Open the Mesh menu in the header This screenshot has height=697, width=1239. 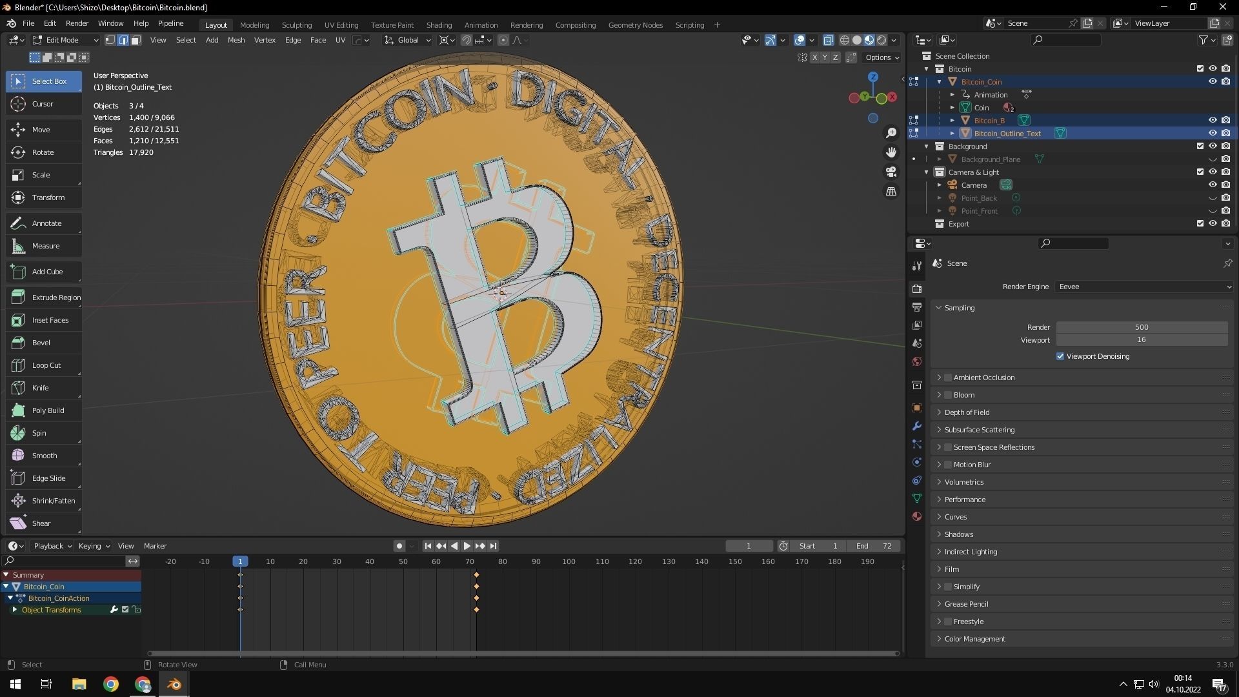(x=236, y=40)
